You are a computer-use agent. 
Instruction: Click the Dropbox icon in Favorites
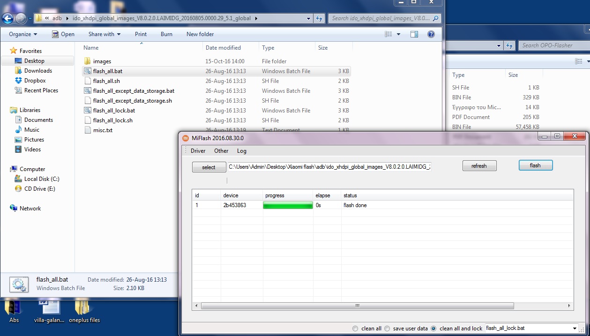(19, 81)
